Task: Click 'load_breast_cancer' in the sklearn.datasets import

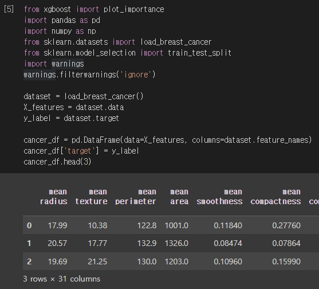Action: pyautogui.click(x=176, y=42)
